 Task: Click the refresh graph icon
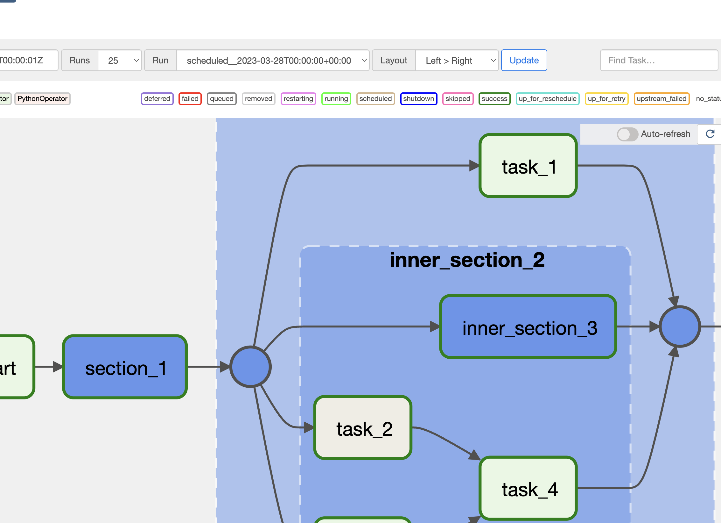[x=710, y=134]
